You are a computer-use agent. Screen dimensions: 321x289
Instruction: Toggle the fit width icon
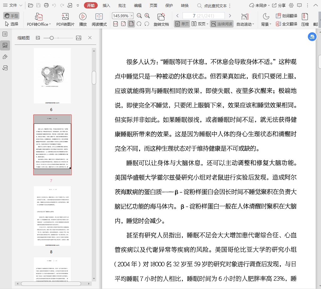coord(131,24)
